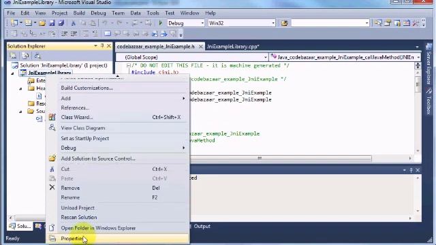Open Solution Explorer window position dropdown
Viewport: 436px width, 245px height.
[95, 46]
